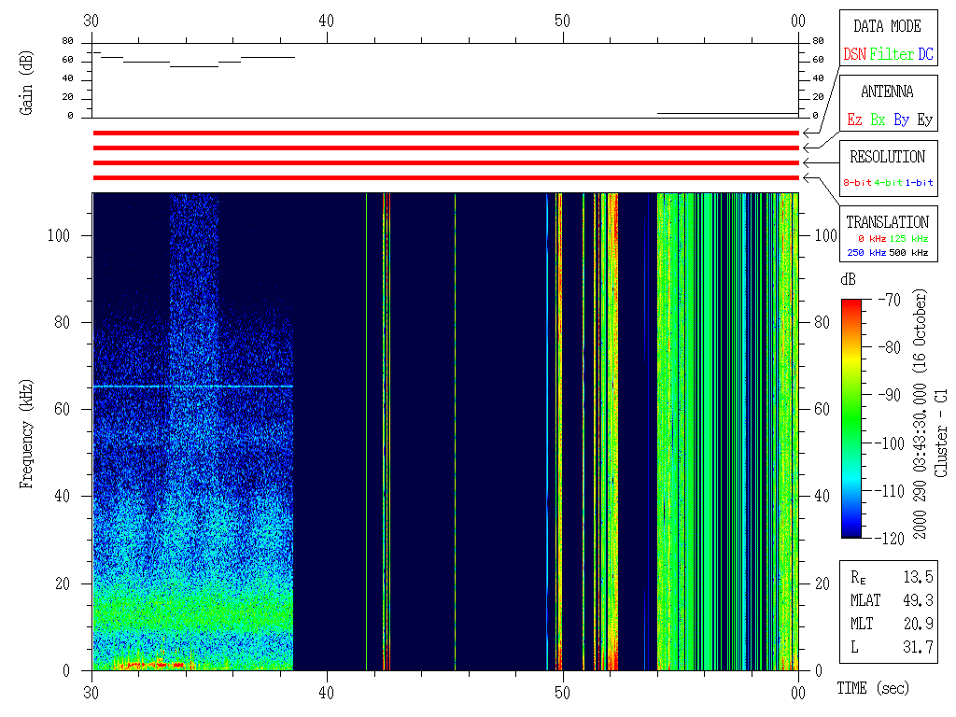Choose the 1-bit resolution legend entry
The width and height of the screenshot is (956, 717).
coord(920,183)
